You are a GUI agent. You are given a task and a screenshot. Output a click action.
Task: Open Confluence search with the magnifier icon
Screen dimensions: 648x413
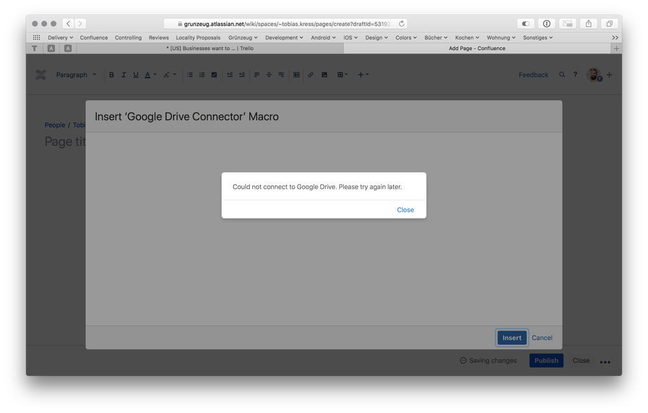(x=562, y=74)
